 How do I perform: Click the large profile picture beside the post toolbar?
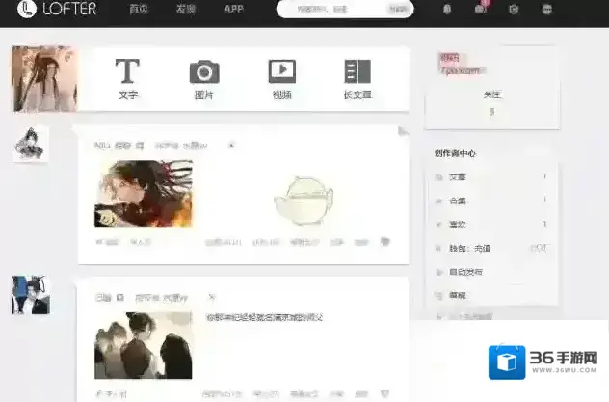coord(44,79)
